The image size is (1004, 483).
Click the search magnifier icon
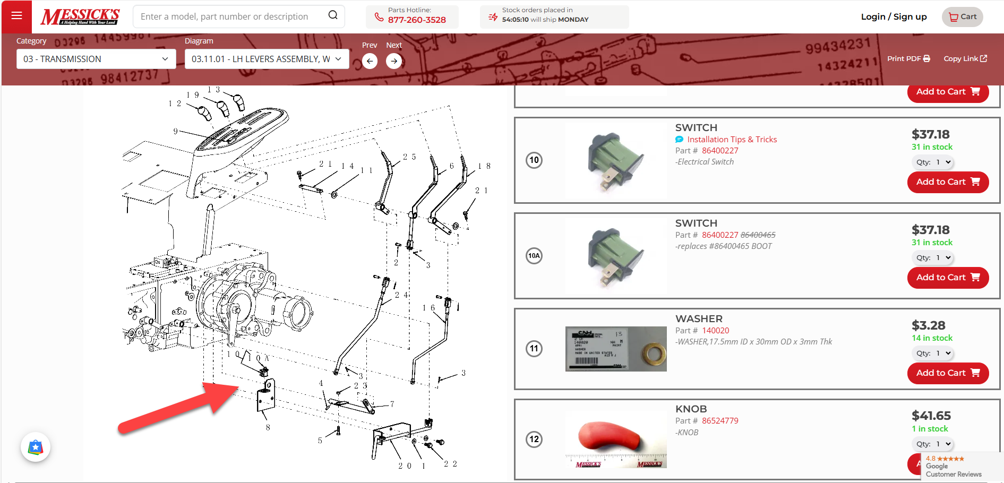pos(333,15)
